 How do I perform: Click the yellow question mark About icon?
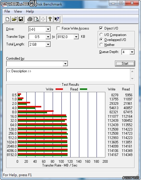(50, 19)
